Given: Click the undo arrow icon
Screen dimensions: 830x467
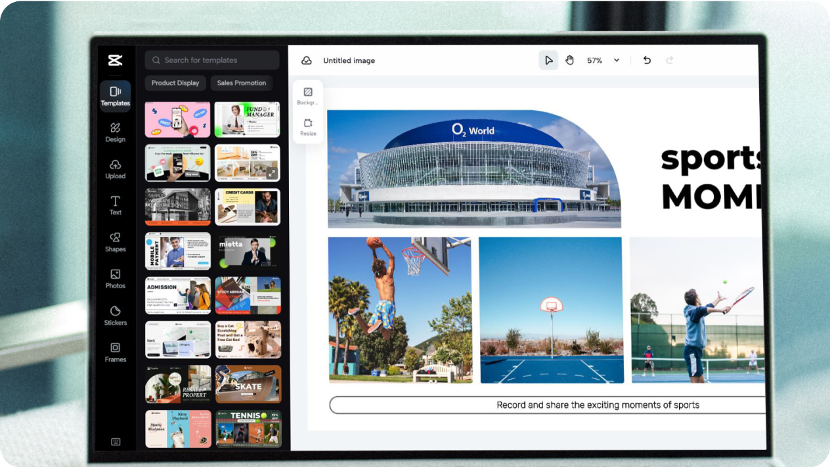Looking at the screenshot, I should [x=647, y=60].
